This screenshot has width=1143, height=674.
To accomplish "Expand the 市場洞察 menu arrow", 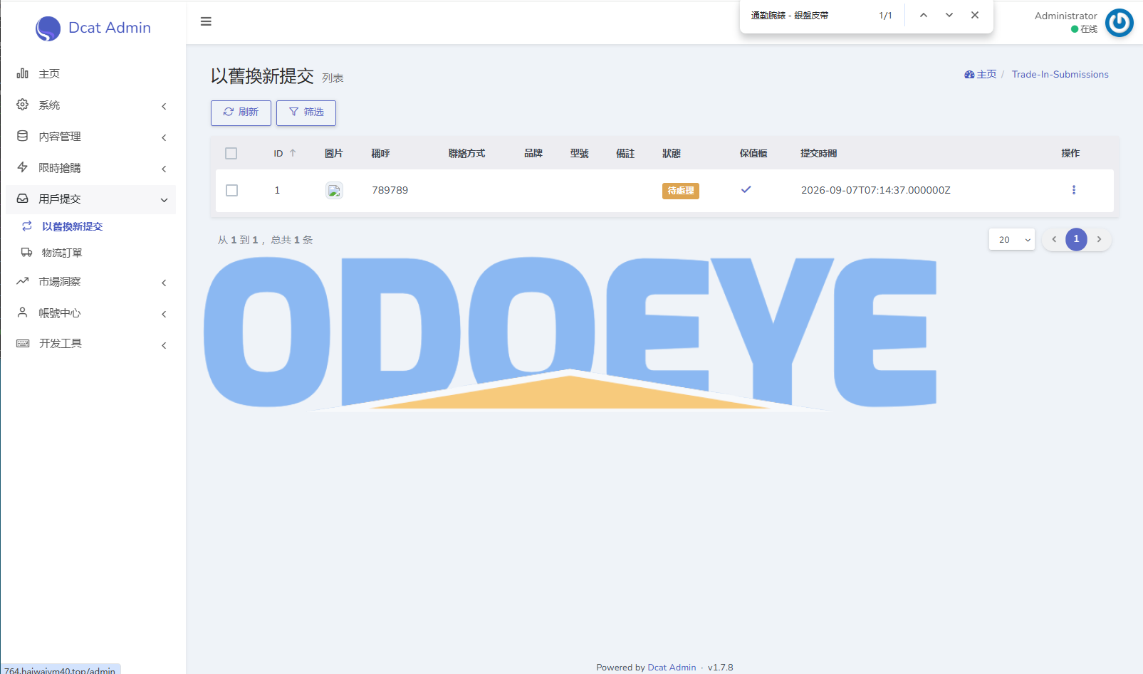I will [164, 283].
